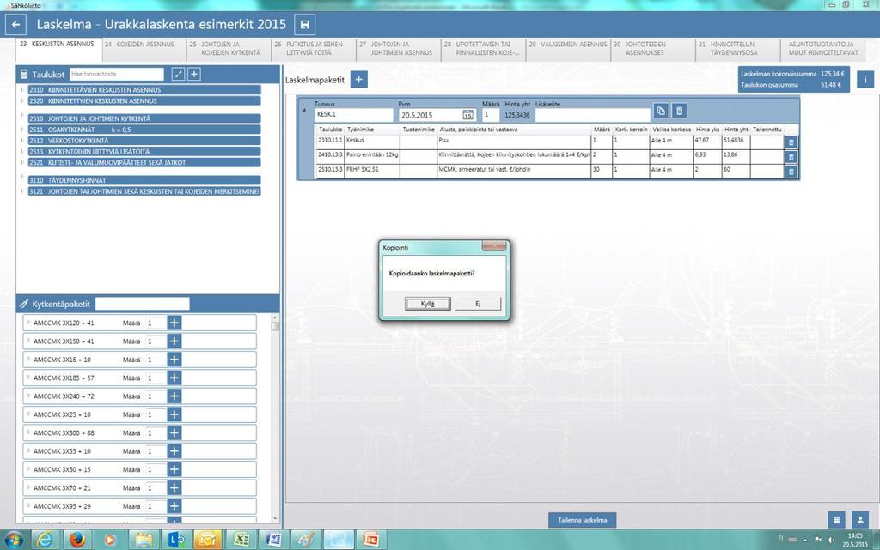880x550 pixels.
Task: Decline copy by clicking Ei
Action: tap(478, 304)
